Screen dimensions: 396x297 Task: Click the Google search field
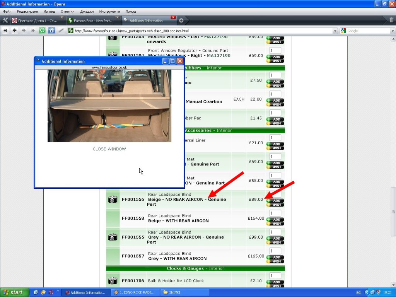[x=368, y=31]
